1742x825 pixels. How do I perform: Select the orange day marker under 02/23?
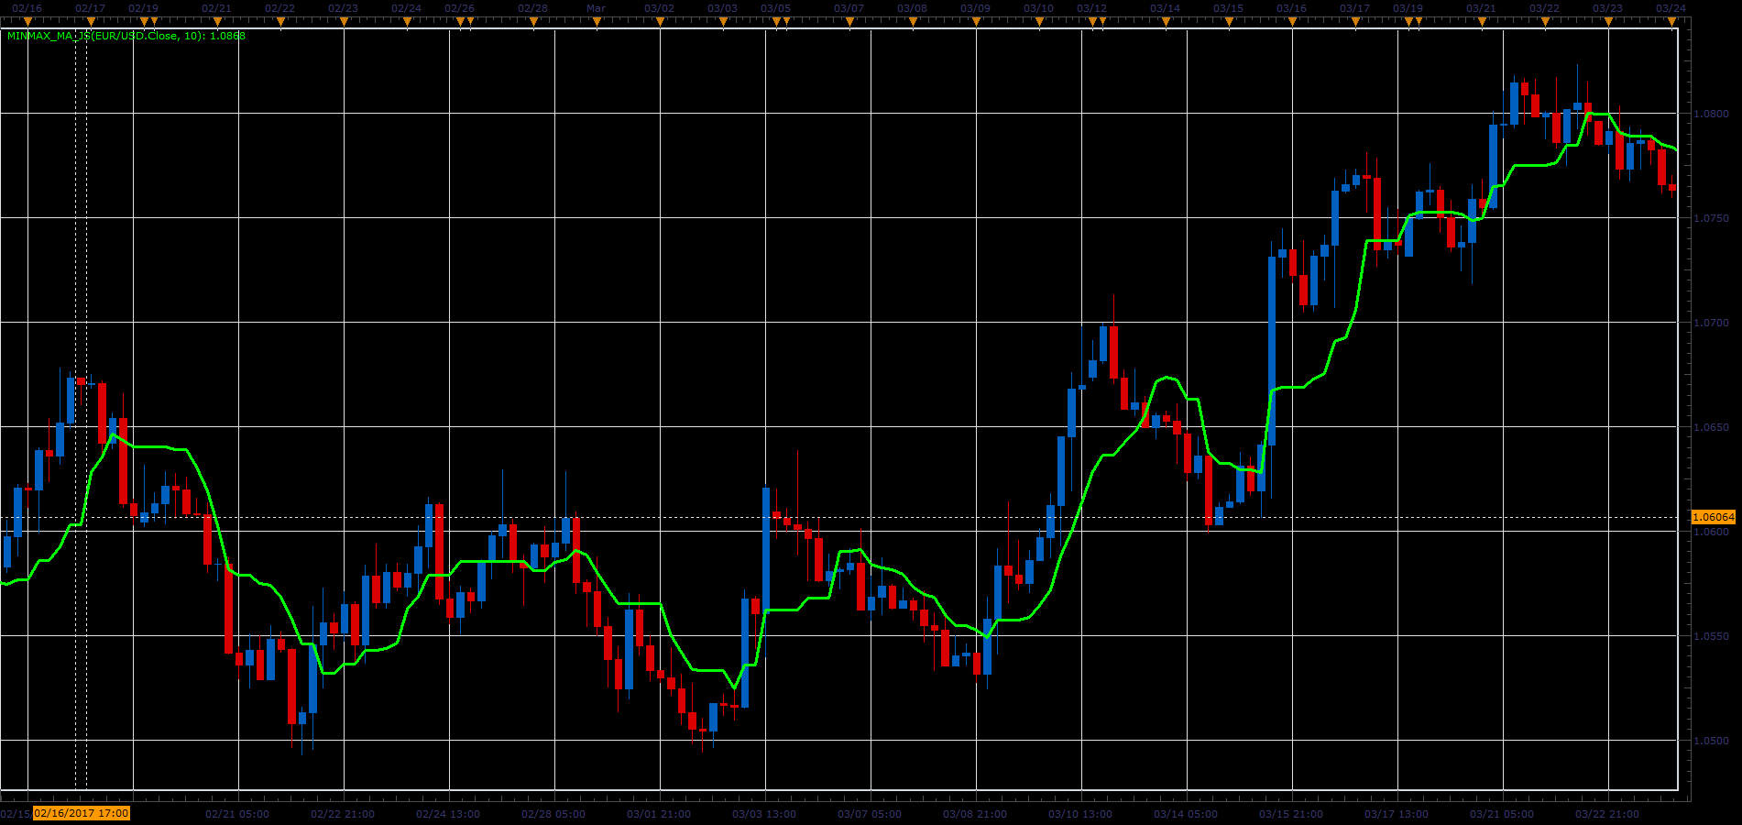point(344,22)
